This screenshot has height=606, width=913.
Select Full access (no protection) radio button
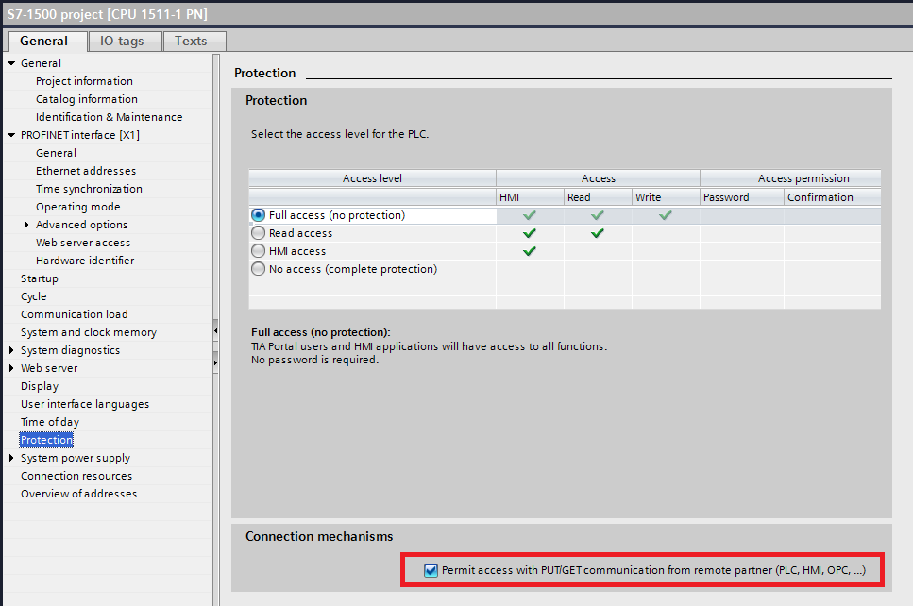[258, 215]
